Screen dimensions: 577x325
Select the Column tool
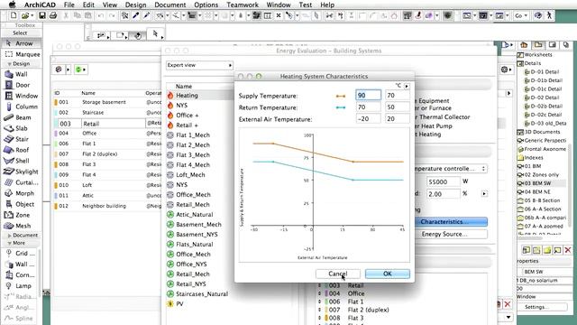pyautogui.click(x=22, y=107)
